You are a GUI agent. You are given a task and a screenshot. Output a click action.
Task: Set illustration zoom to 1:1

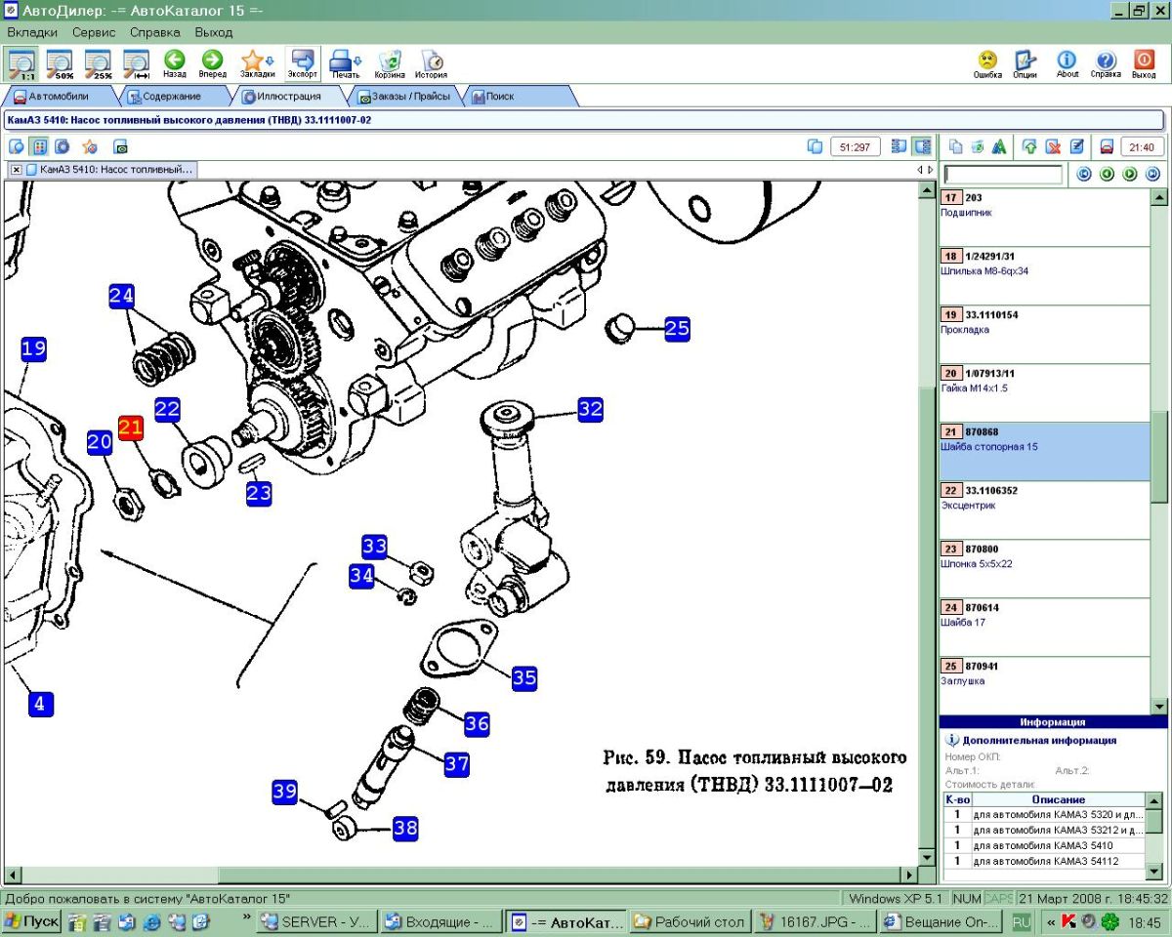(x=21, y=63)
